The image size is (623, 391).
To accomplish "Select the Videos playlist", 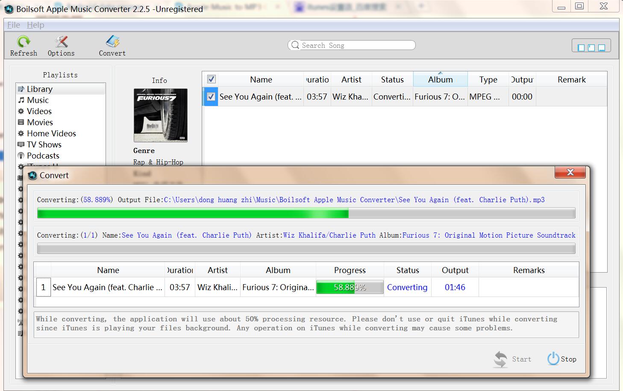I will 61,111.
